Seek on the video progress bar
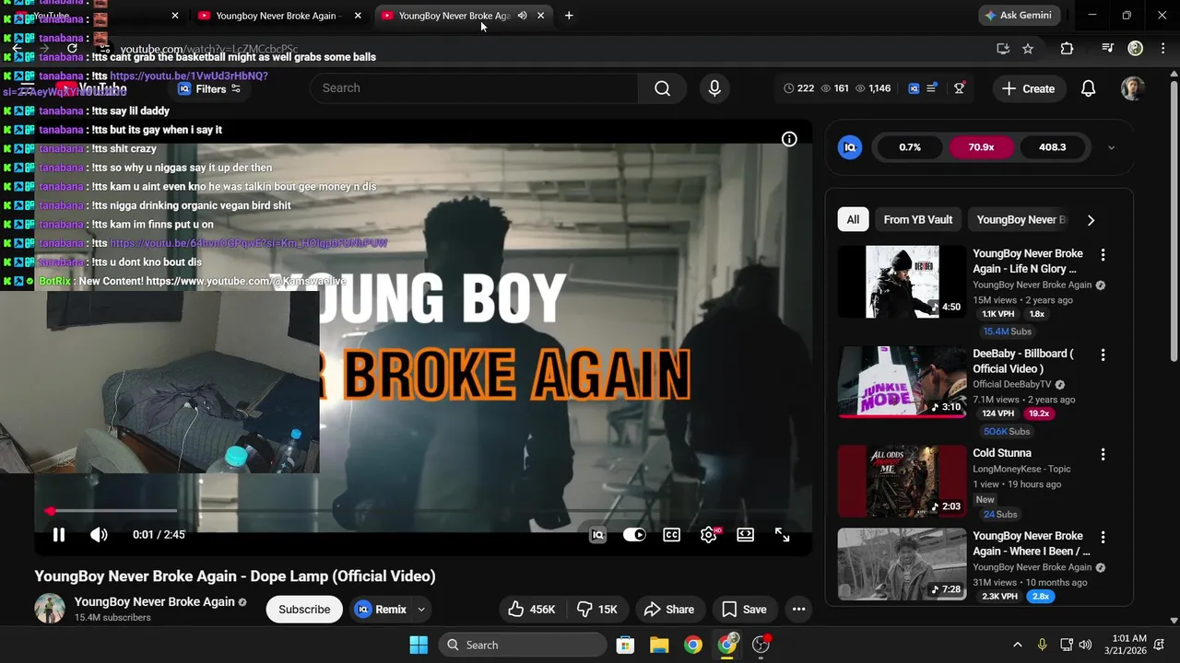The width and height of the screenshot is (1180, 663). 423,510
